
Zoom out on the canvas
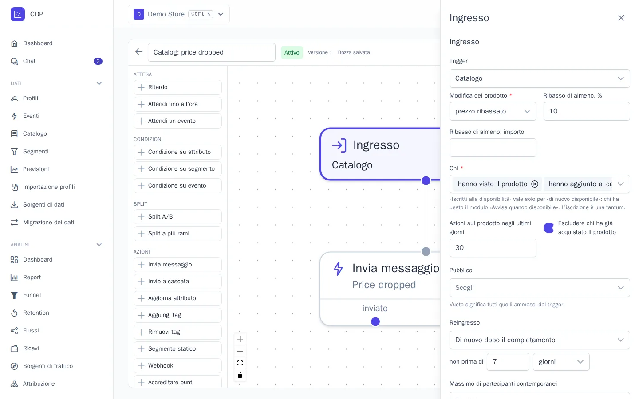coord(240,351)
